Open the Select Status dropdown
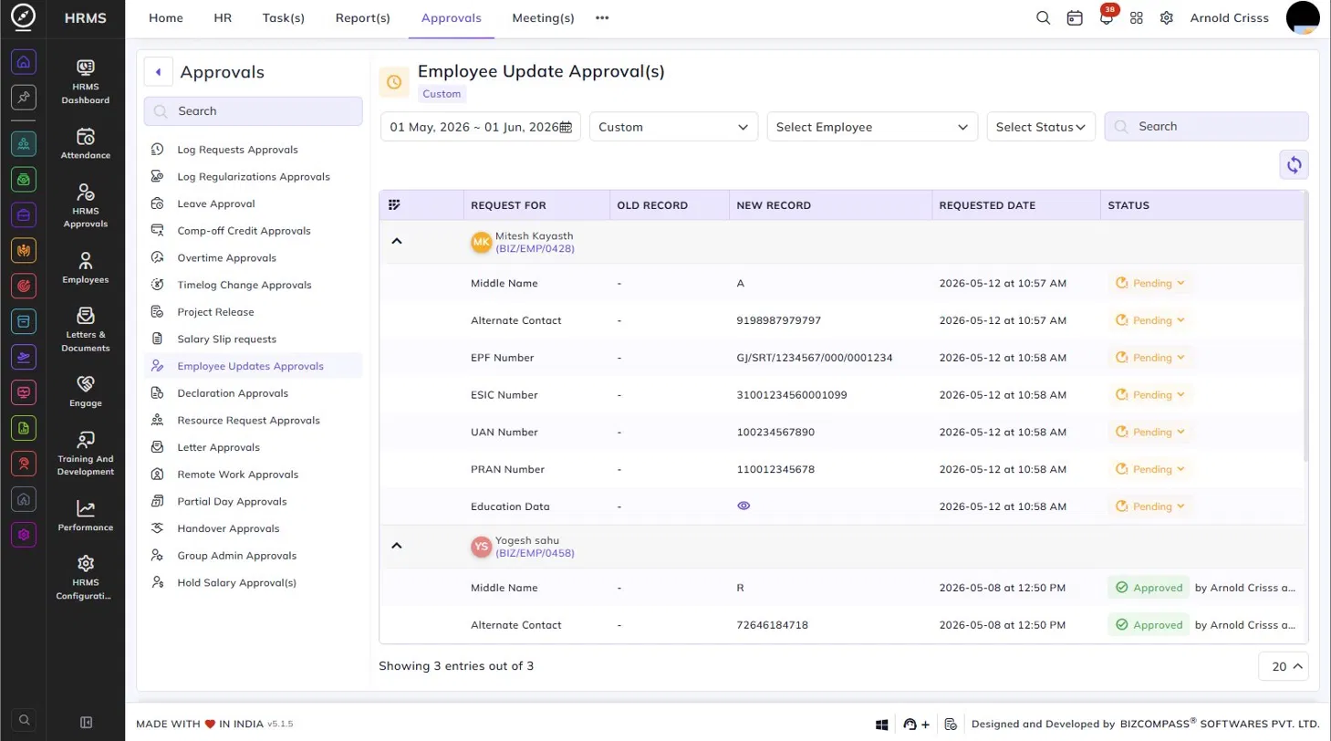 [x=1041, y=127]
